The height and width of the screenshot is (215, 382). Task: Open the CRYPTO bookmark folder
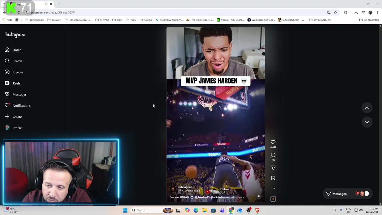coord(102,20)
